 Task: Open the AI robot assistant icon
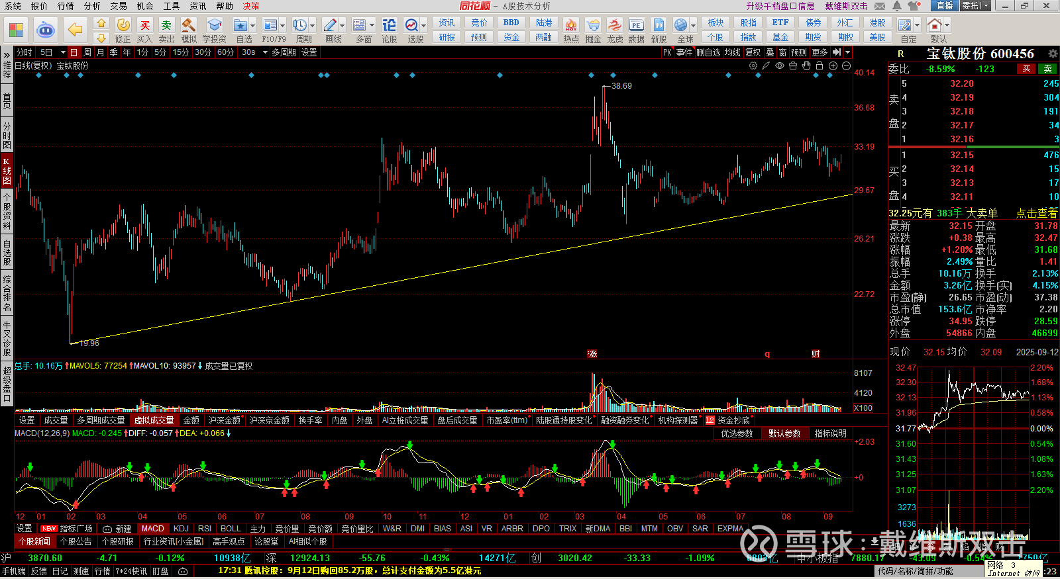(45, 30)
